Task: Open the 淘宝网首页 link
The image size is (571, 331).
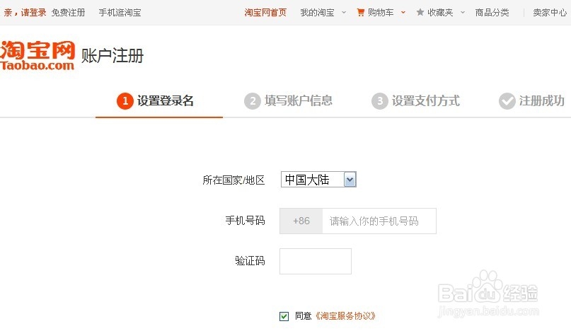Action: pyautogui.click(x=265, y=12)
